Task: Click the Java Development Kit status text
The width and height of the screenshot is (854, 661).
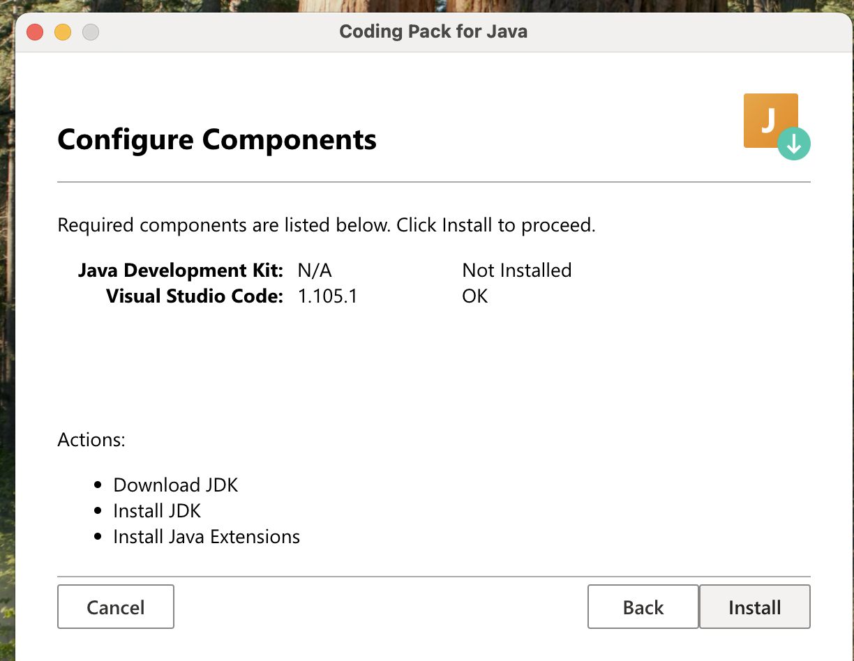Action: (180, 270)
